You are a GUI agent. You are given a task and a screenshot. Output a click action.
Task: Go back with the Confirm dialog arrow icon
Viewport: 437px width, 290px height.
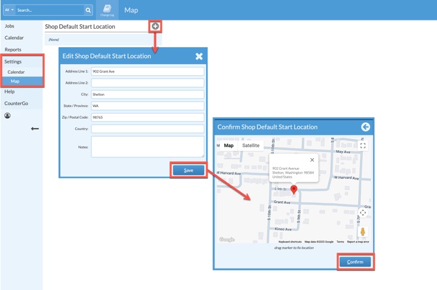[x=365, y=127]
